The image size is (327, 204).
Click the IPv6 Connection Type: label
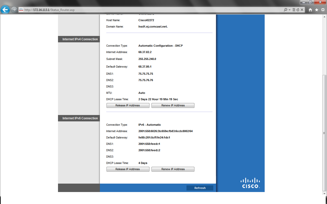click(x=117, y=125)
